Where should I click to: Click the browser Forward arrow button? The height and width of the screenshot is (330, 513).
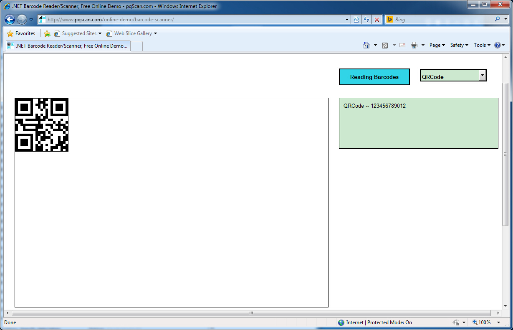(x=22, y=19)
